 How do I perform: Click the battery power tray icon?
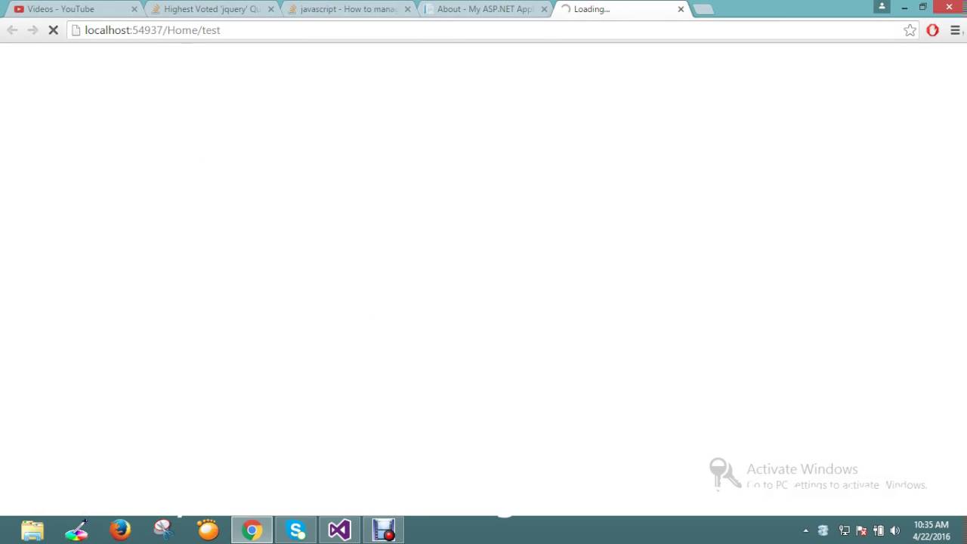(x=878, y=530)
